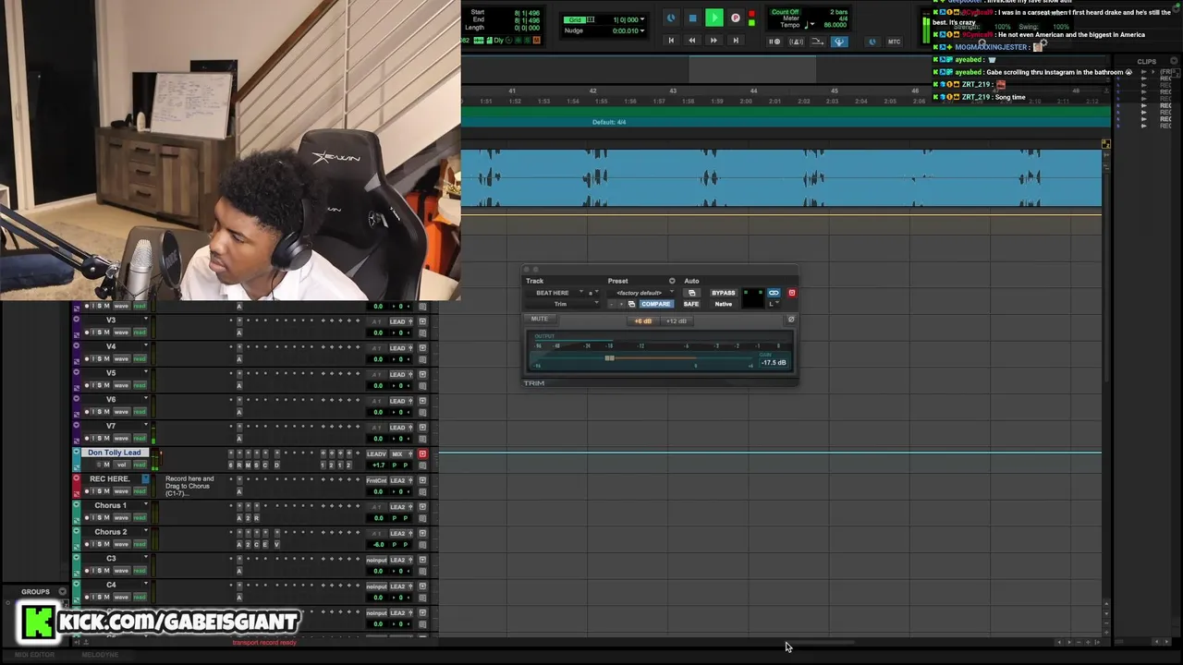The height and width of the screenshot is (665, 1183).
Task: Open the V3 track name dropdown arrow
Action: [x=145, y=320]
